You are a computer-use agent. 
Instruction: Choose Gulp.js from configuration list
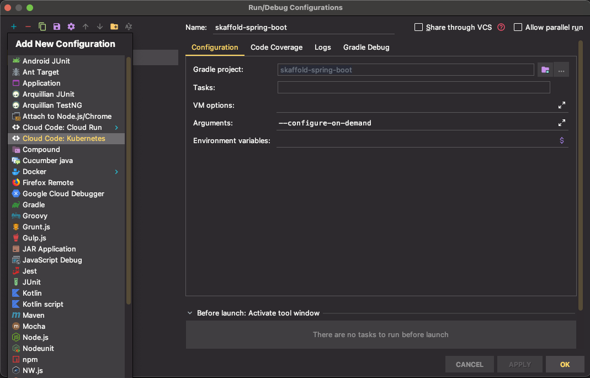click(x=66, y=238)
